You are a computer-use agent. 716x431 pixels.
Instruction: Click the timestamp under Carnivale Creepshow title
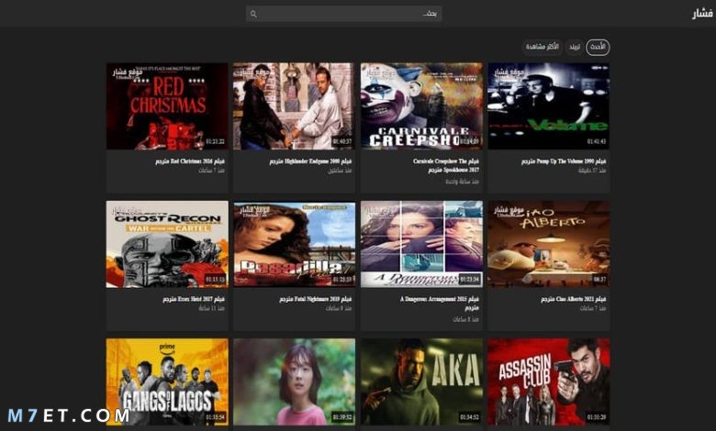coord(462,182)
